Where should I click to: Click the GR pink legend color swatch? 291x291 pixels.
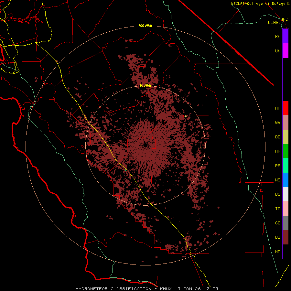coord(286,123)
